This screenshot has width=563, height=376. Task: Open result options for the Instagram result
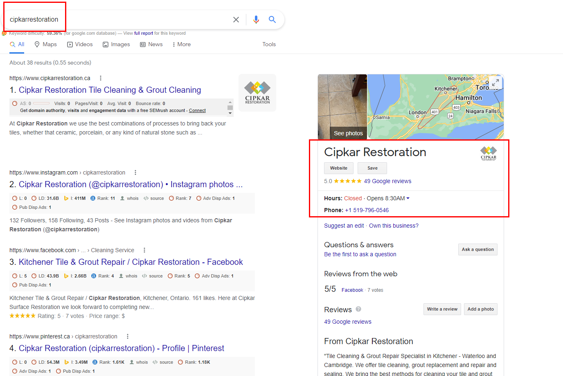point(135,172)
